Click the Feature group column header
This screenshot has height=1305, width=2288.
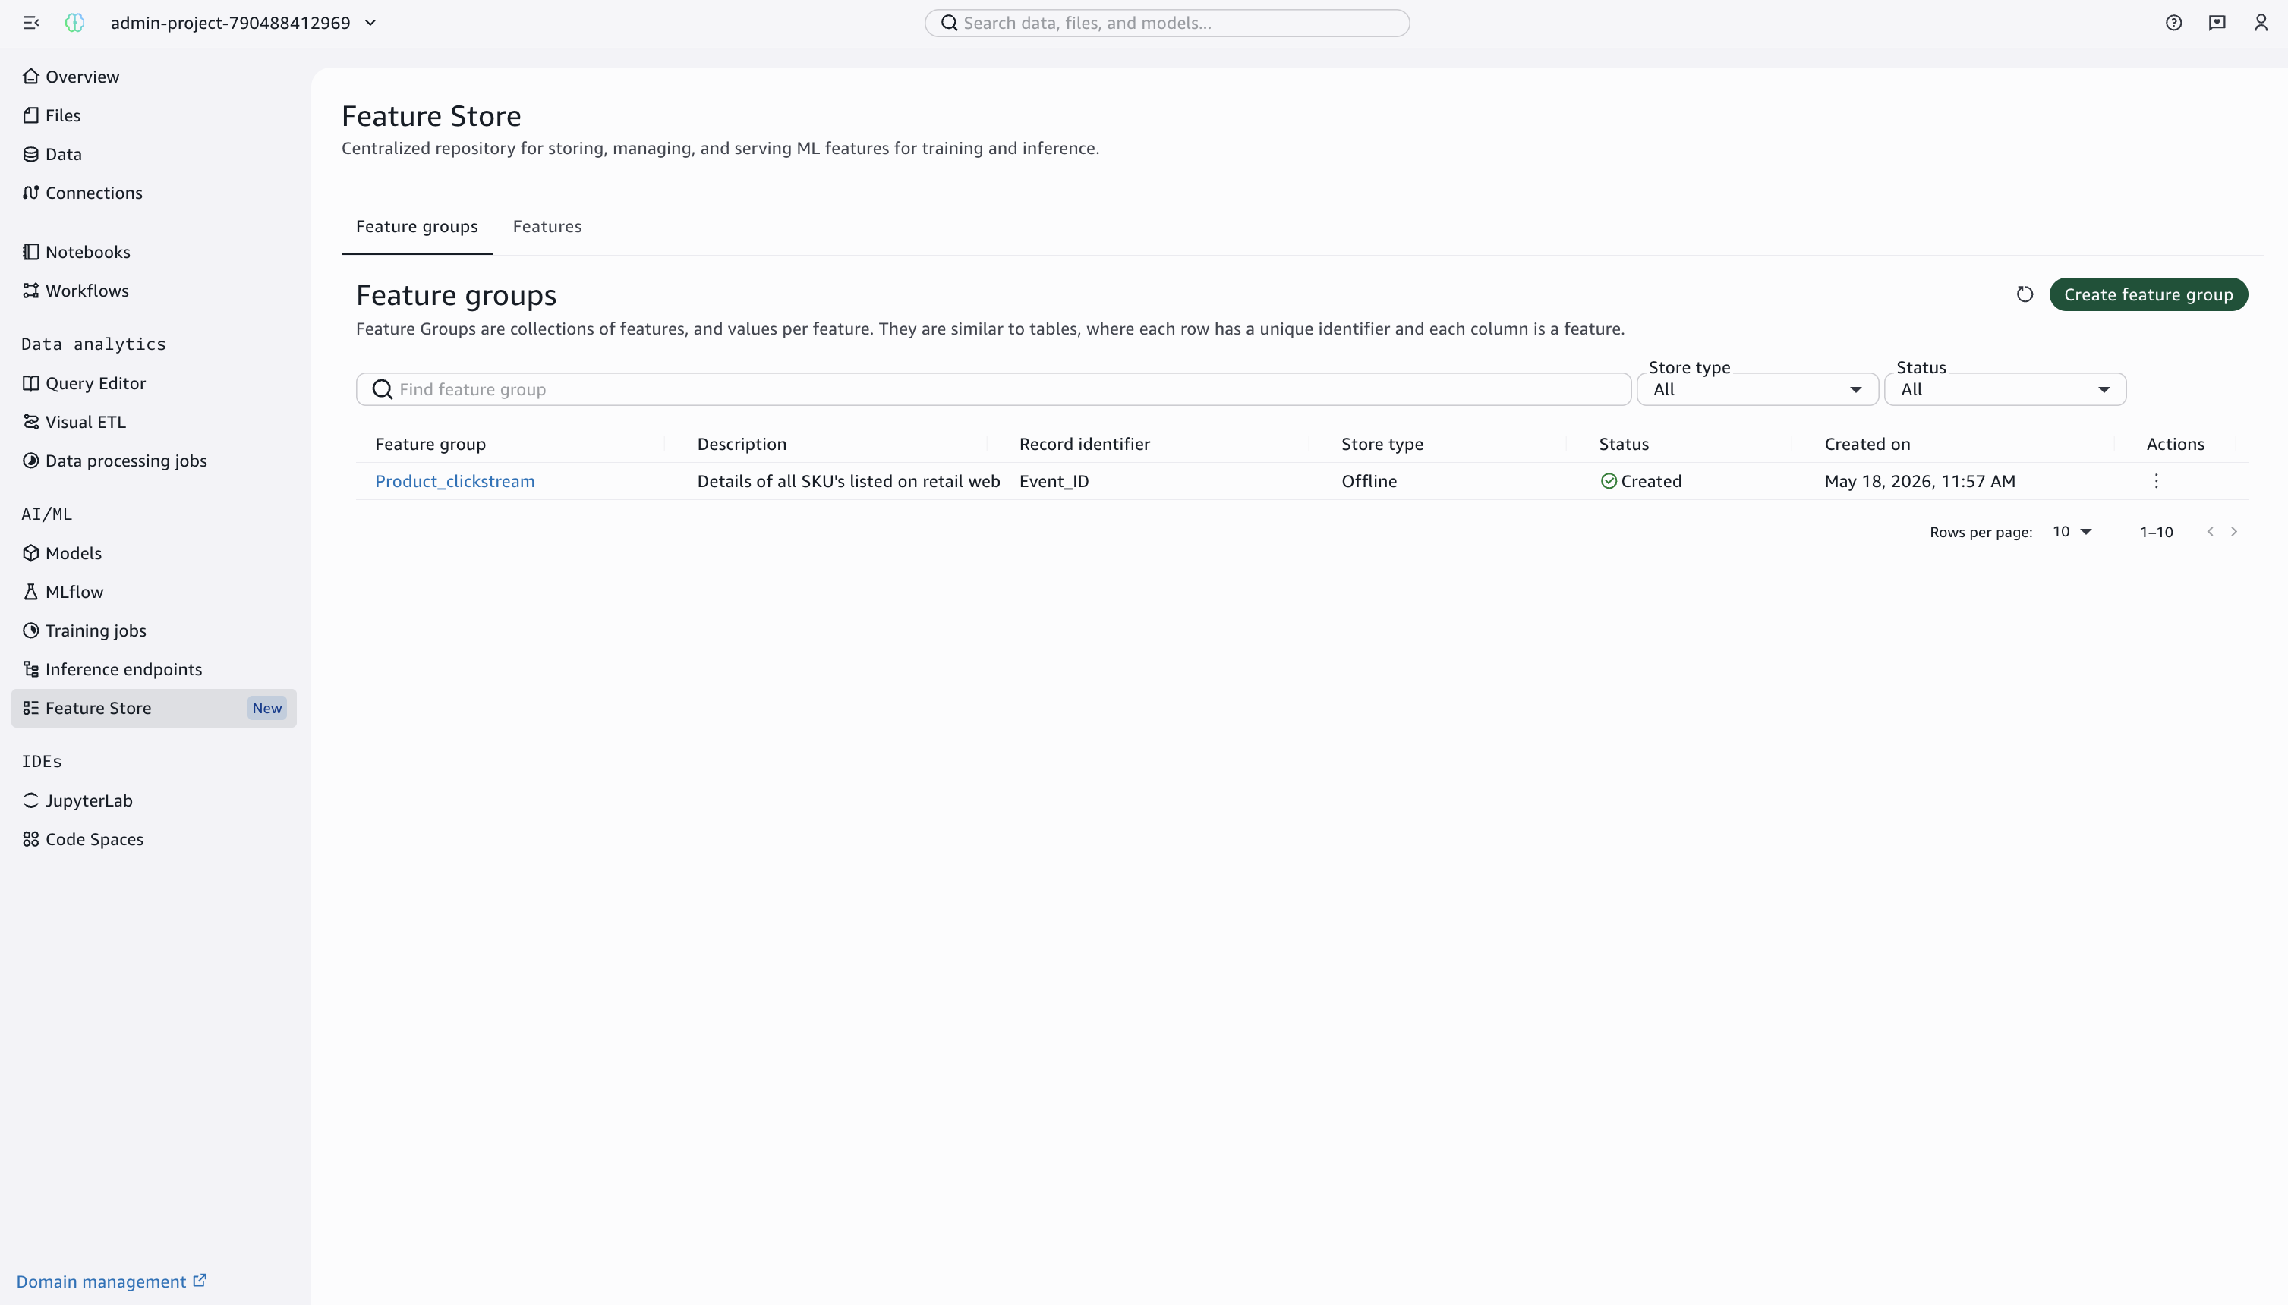pos(430,445)
